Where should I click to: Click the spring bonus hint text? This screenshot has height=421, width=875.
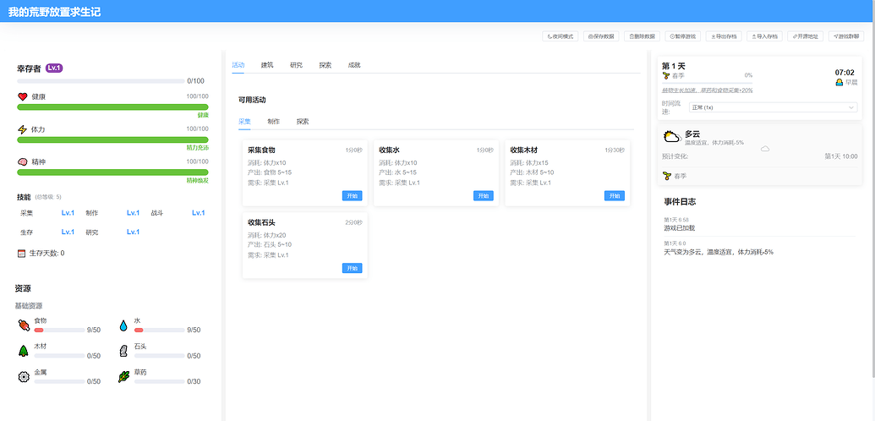pyautogui.click(x=708, y=90)
